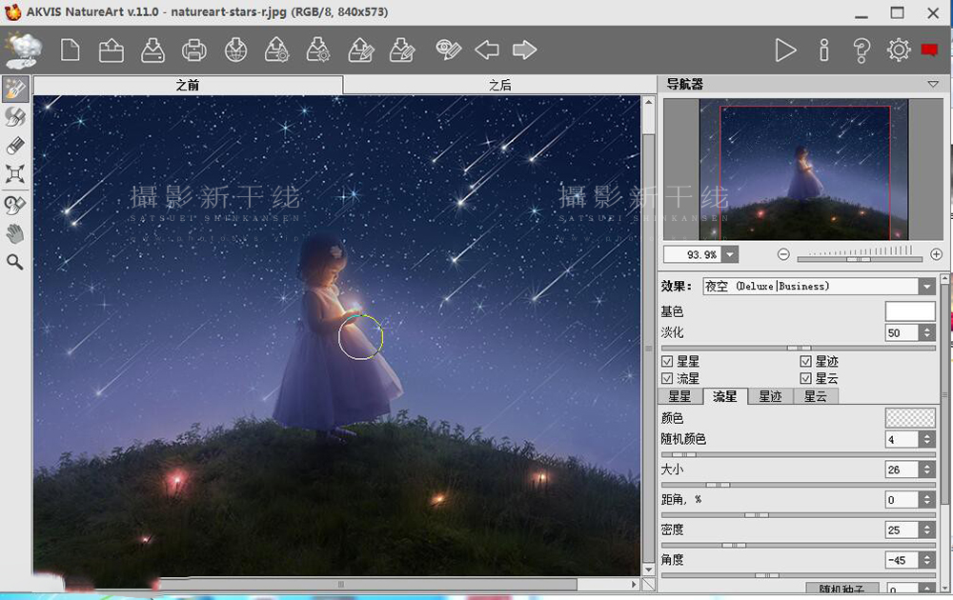Click the 淡化 slider track
This screenshot has height=600, width=953.
(798, 348)
